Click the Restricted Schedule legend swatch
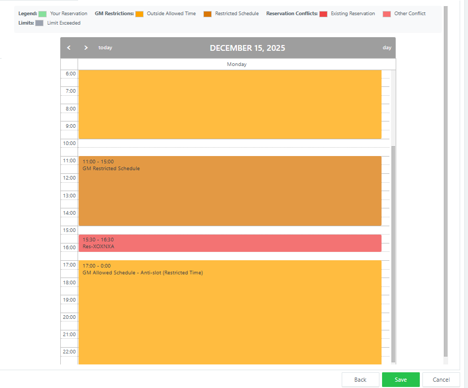468x388 pixels. click(208, 14)
